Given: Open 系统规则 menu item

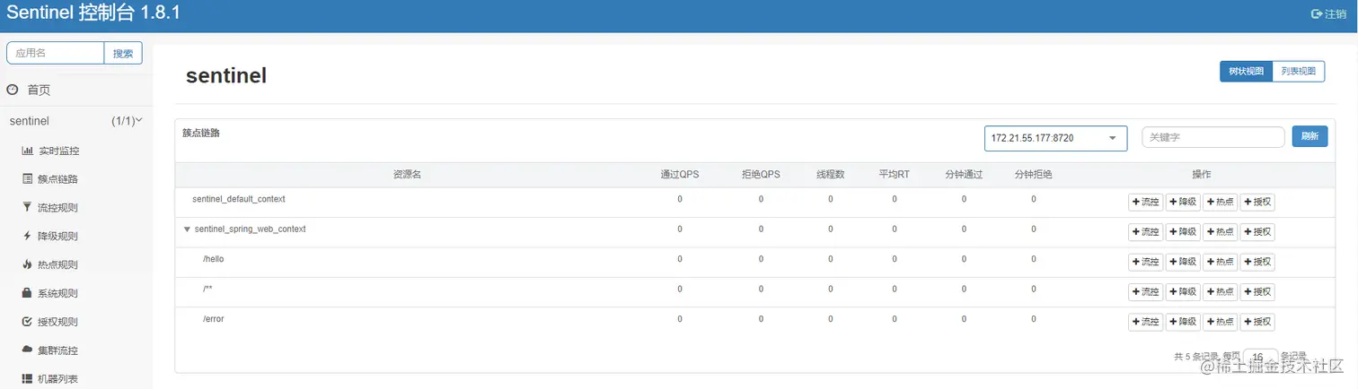Looking at the screenshot, I should click(x=57, y=293).
